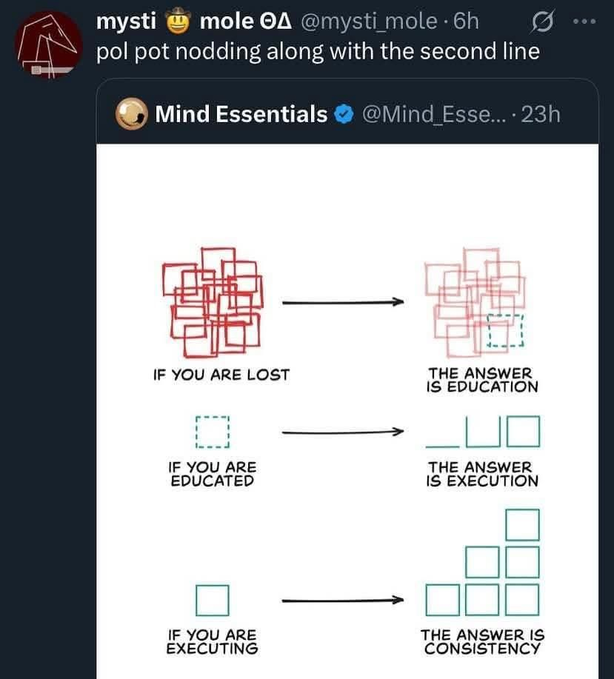
Task: Open the Mind Essentials display name
Action: [241, 114]
